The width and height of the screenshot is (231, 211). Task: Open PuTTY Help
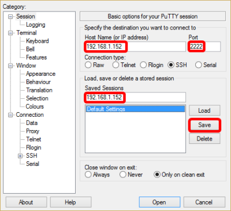click(x=70, y=202)
